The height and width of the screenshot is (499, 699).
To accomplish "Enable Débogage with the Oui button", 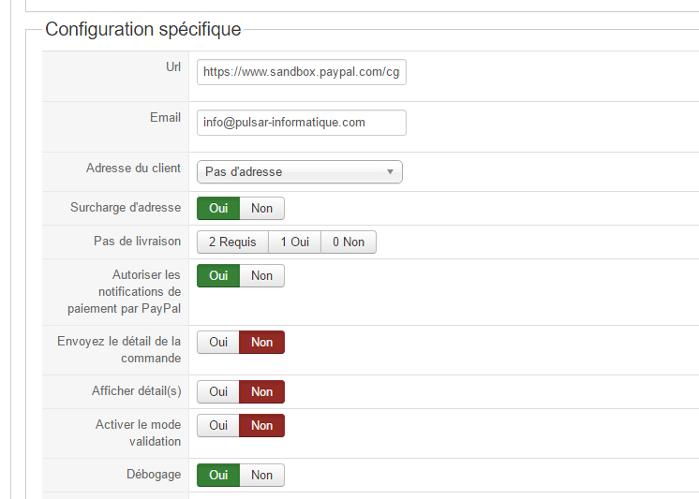I will pos(218,476).
